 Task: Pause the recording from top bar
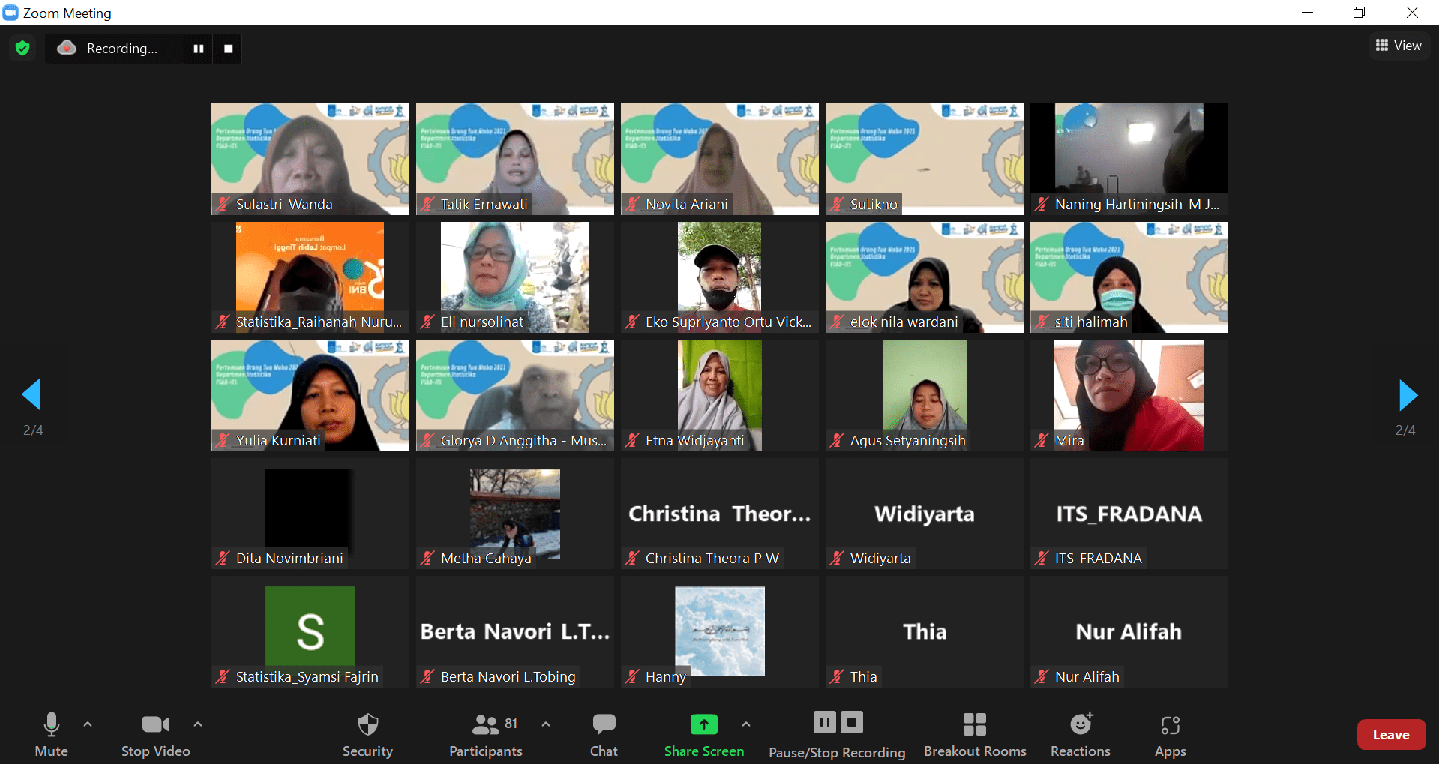(x=199, y=49)
